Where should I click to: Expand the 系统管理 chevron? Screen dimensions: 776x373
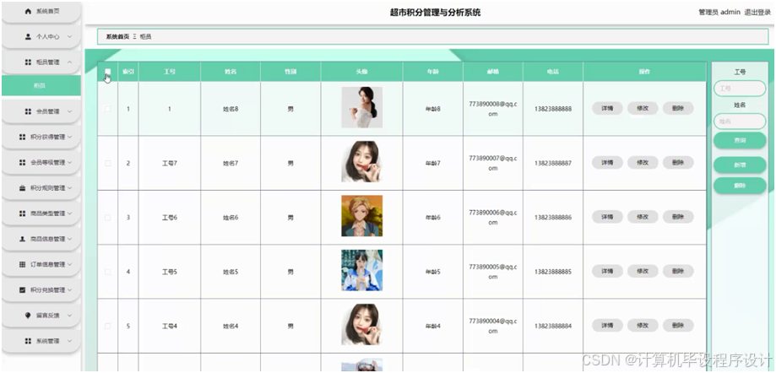tap(70, 341)
